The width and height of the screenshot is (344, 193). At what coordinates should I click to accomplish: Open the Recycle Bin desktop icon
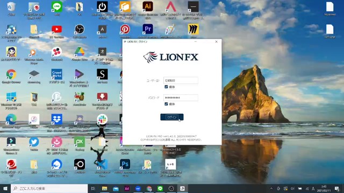pyautogui.click(x=11, y=9)
